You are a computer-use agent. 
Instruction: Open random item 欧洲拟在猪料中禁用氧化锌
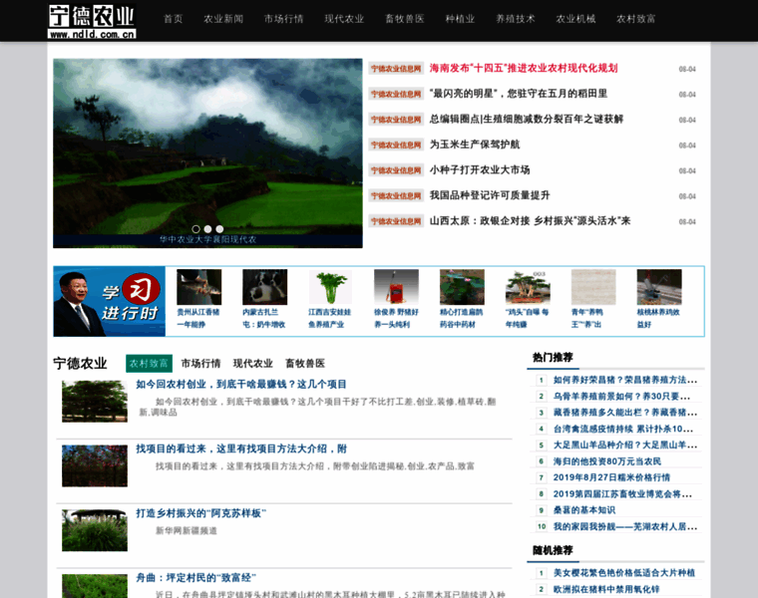(606, 589)
